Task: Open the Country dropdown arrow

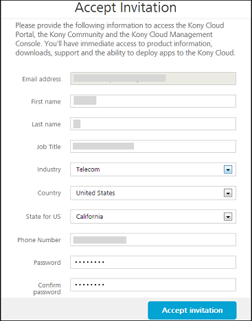Action: [x=228, y=193]
